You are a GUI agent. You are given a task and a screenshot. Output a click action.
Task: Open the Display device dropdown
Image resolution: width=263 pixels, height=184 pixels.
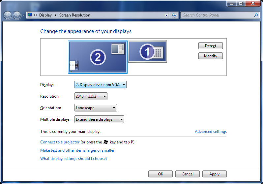click(101, 85)
